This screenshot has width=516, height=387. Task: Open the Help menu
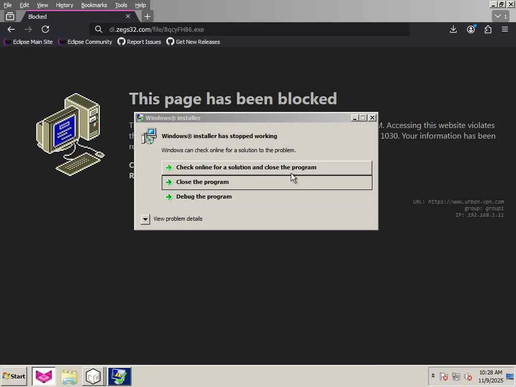click(140, 5)
